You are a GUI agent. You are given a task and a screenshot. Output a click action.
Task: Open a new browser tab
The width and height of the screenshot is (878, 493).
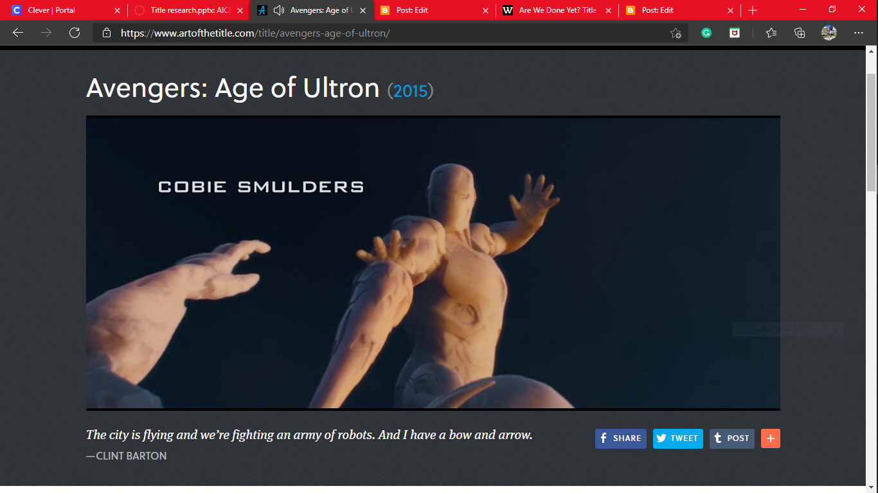tap(753, 10)
